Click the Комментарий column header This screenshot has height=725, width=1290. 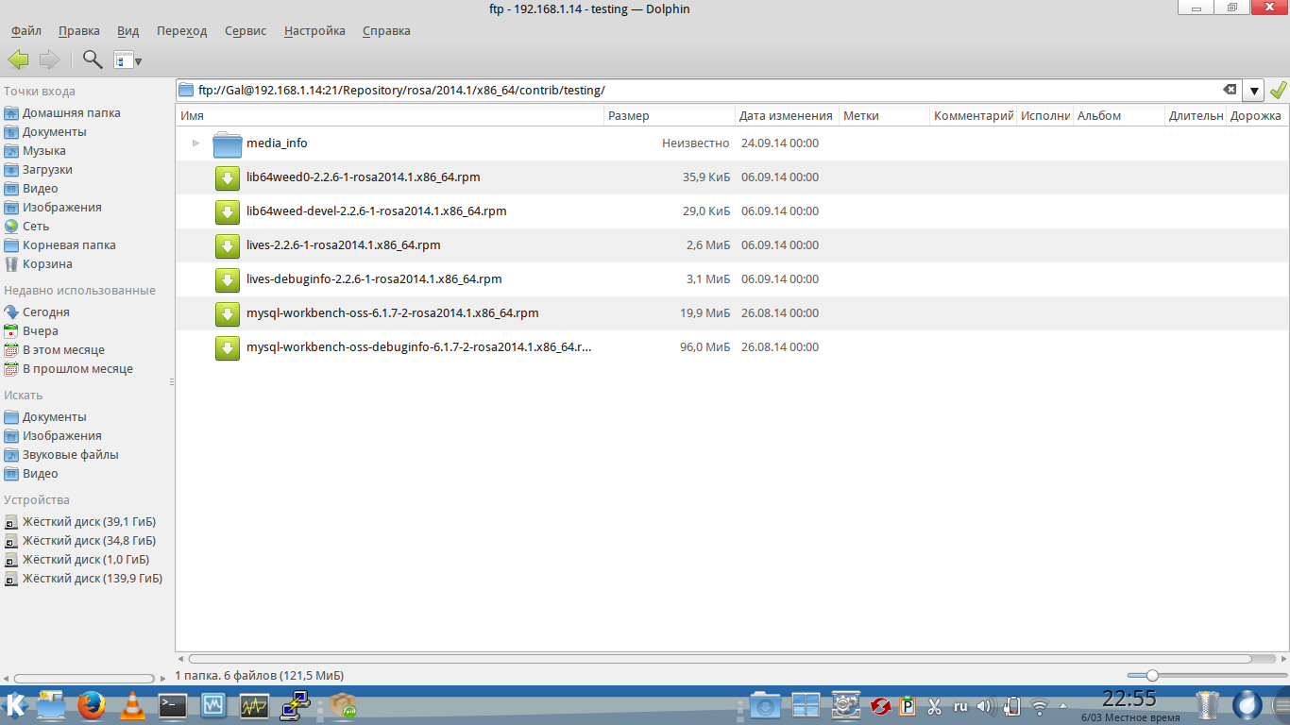(973, 115)
